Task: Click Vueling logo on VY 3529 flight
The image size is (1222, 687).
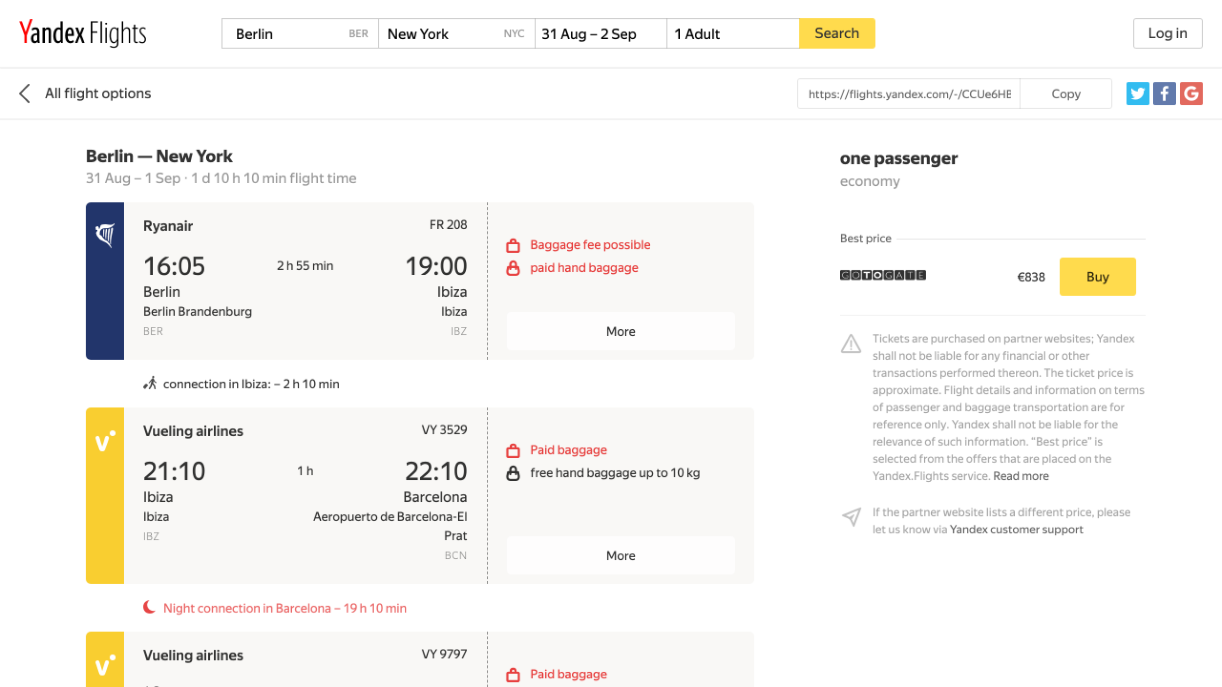Action: [x=105, y=440]
